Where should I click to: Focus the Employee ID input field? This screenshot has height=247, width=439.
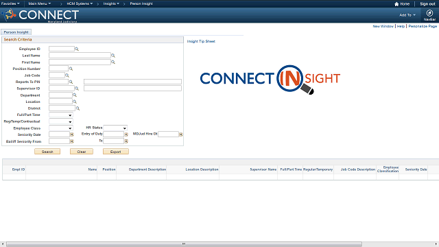coord(62,49)
